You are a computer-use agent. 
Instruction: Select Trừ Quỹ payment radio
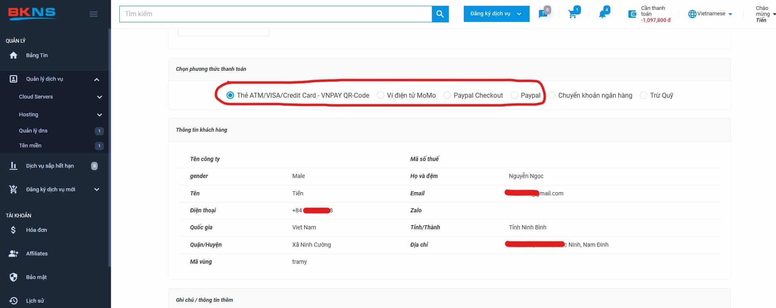[643, 96]
